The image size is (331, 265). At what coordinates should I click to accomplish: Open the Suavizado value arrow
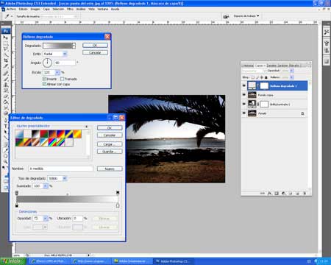click(46, 186)
